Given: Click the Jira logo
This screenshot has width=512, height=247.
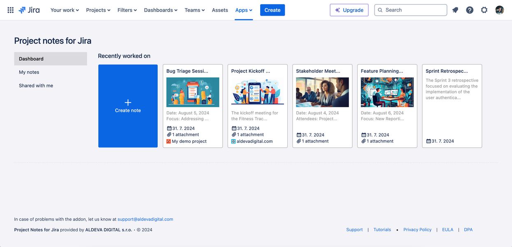Looking at the screenshot, I should pyautogui.click(x=29, y=10).
